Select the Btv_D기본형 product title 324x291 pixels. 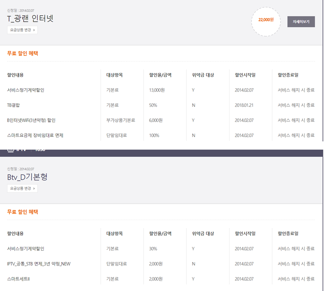tap(27, 177)
